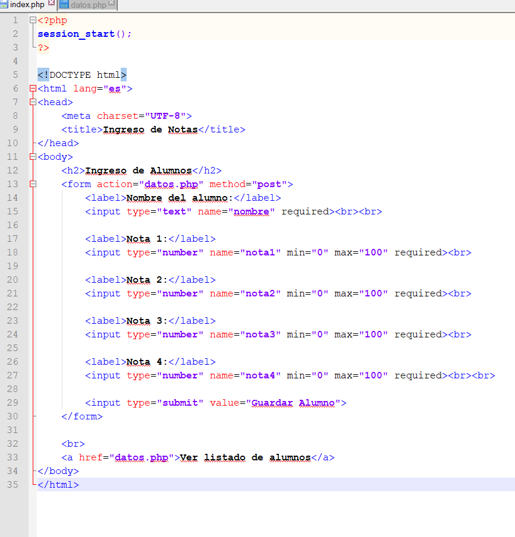This screenshot has height=537, width=515.
Task: Close the index.php tab
Action: 51,3
